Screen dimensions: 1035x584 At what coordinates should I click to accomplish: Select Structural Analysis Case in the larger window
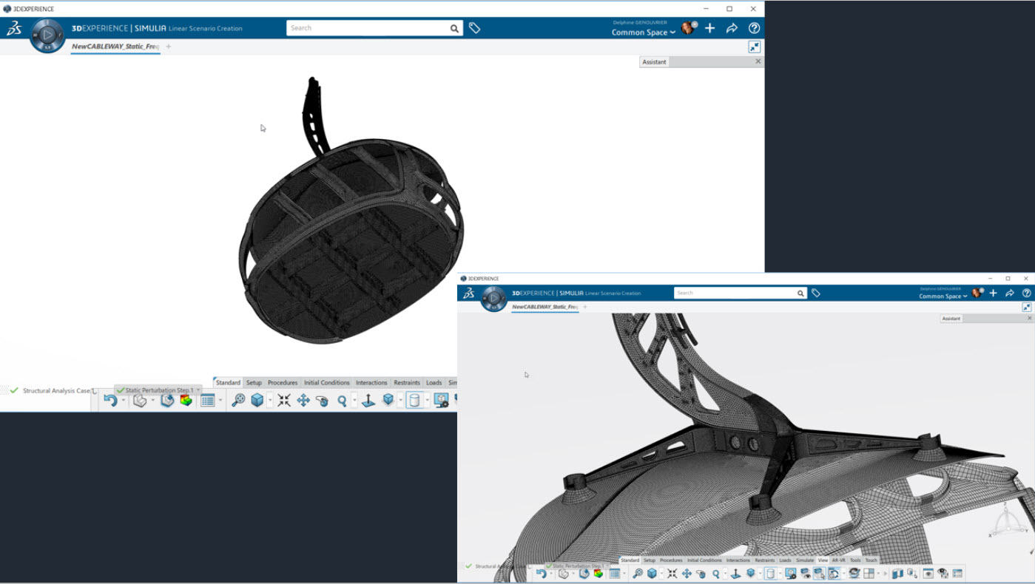[x=55, y=390]
